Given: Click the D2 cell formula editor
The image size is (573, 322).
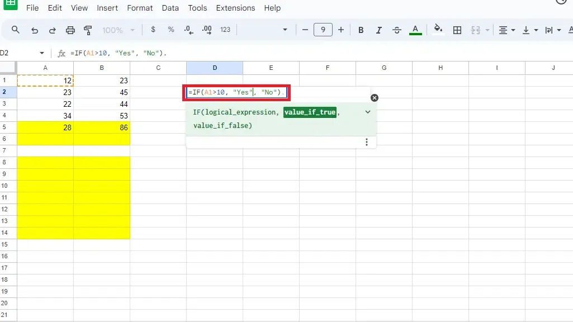Looking at the screenshot, I should click(x=236, y=92).
